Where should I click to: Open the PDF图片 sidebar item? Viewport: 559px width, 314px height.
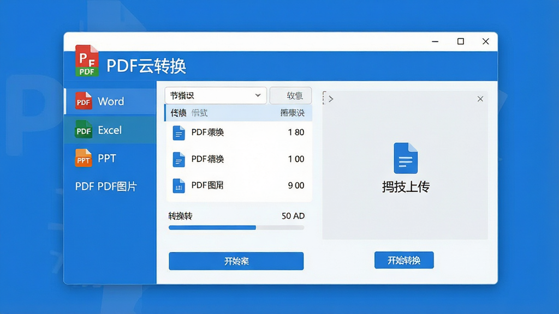106,186
